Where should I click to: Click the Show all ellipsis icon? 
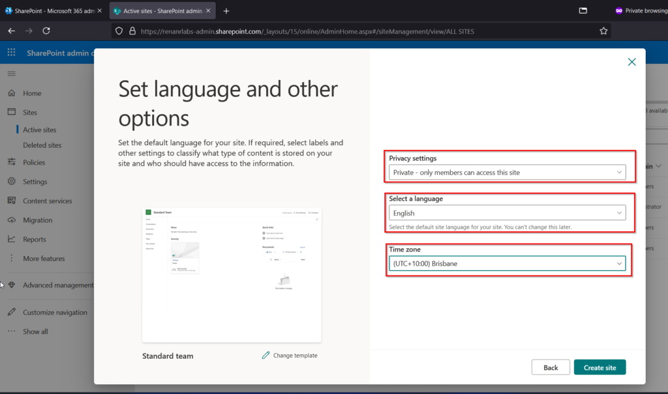pos(12,331)
